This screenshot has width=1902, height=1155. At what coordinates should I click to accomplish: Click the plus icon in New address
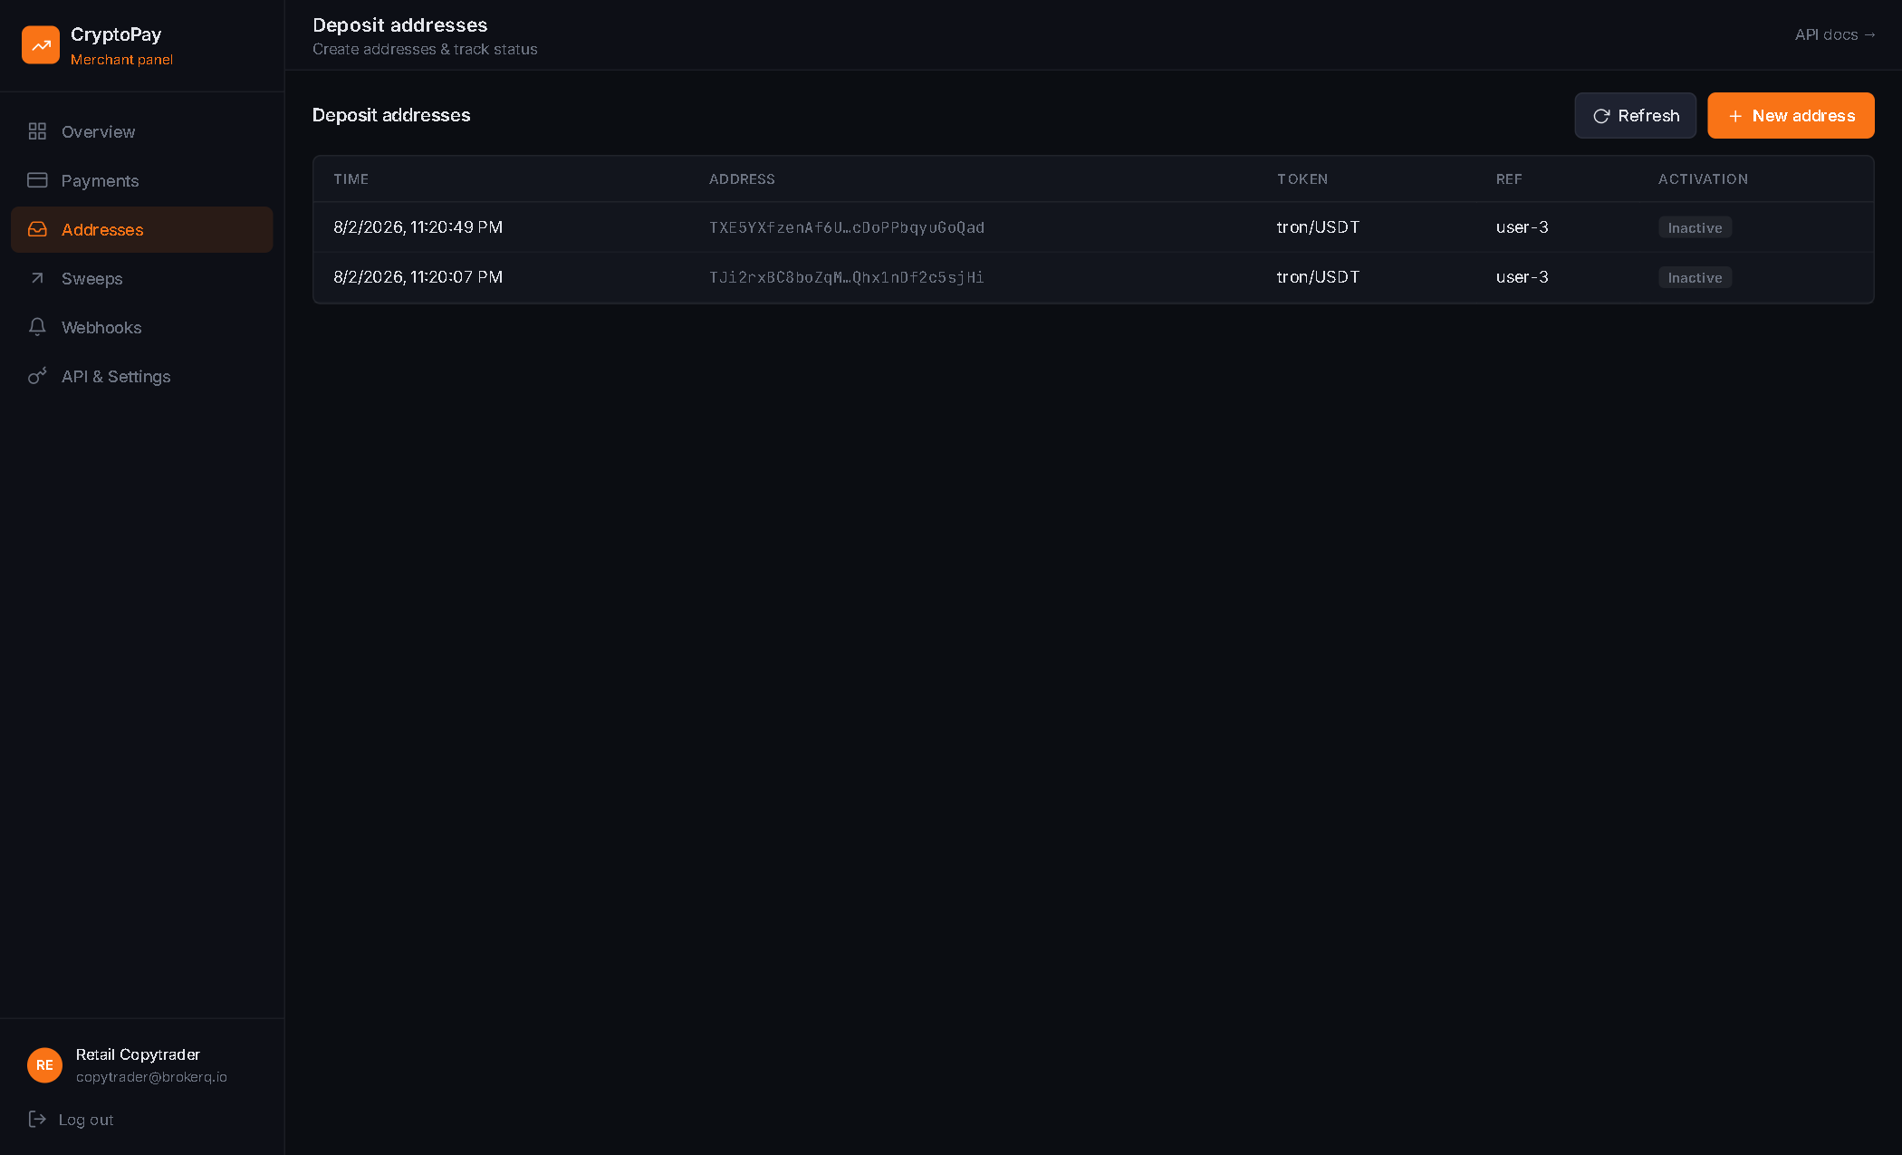coord(1735,116)
